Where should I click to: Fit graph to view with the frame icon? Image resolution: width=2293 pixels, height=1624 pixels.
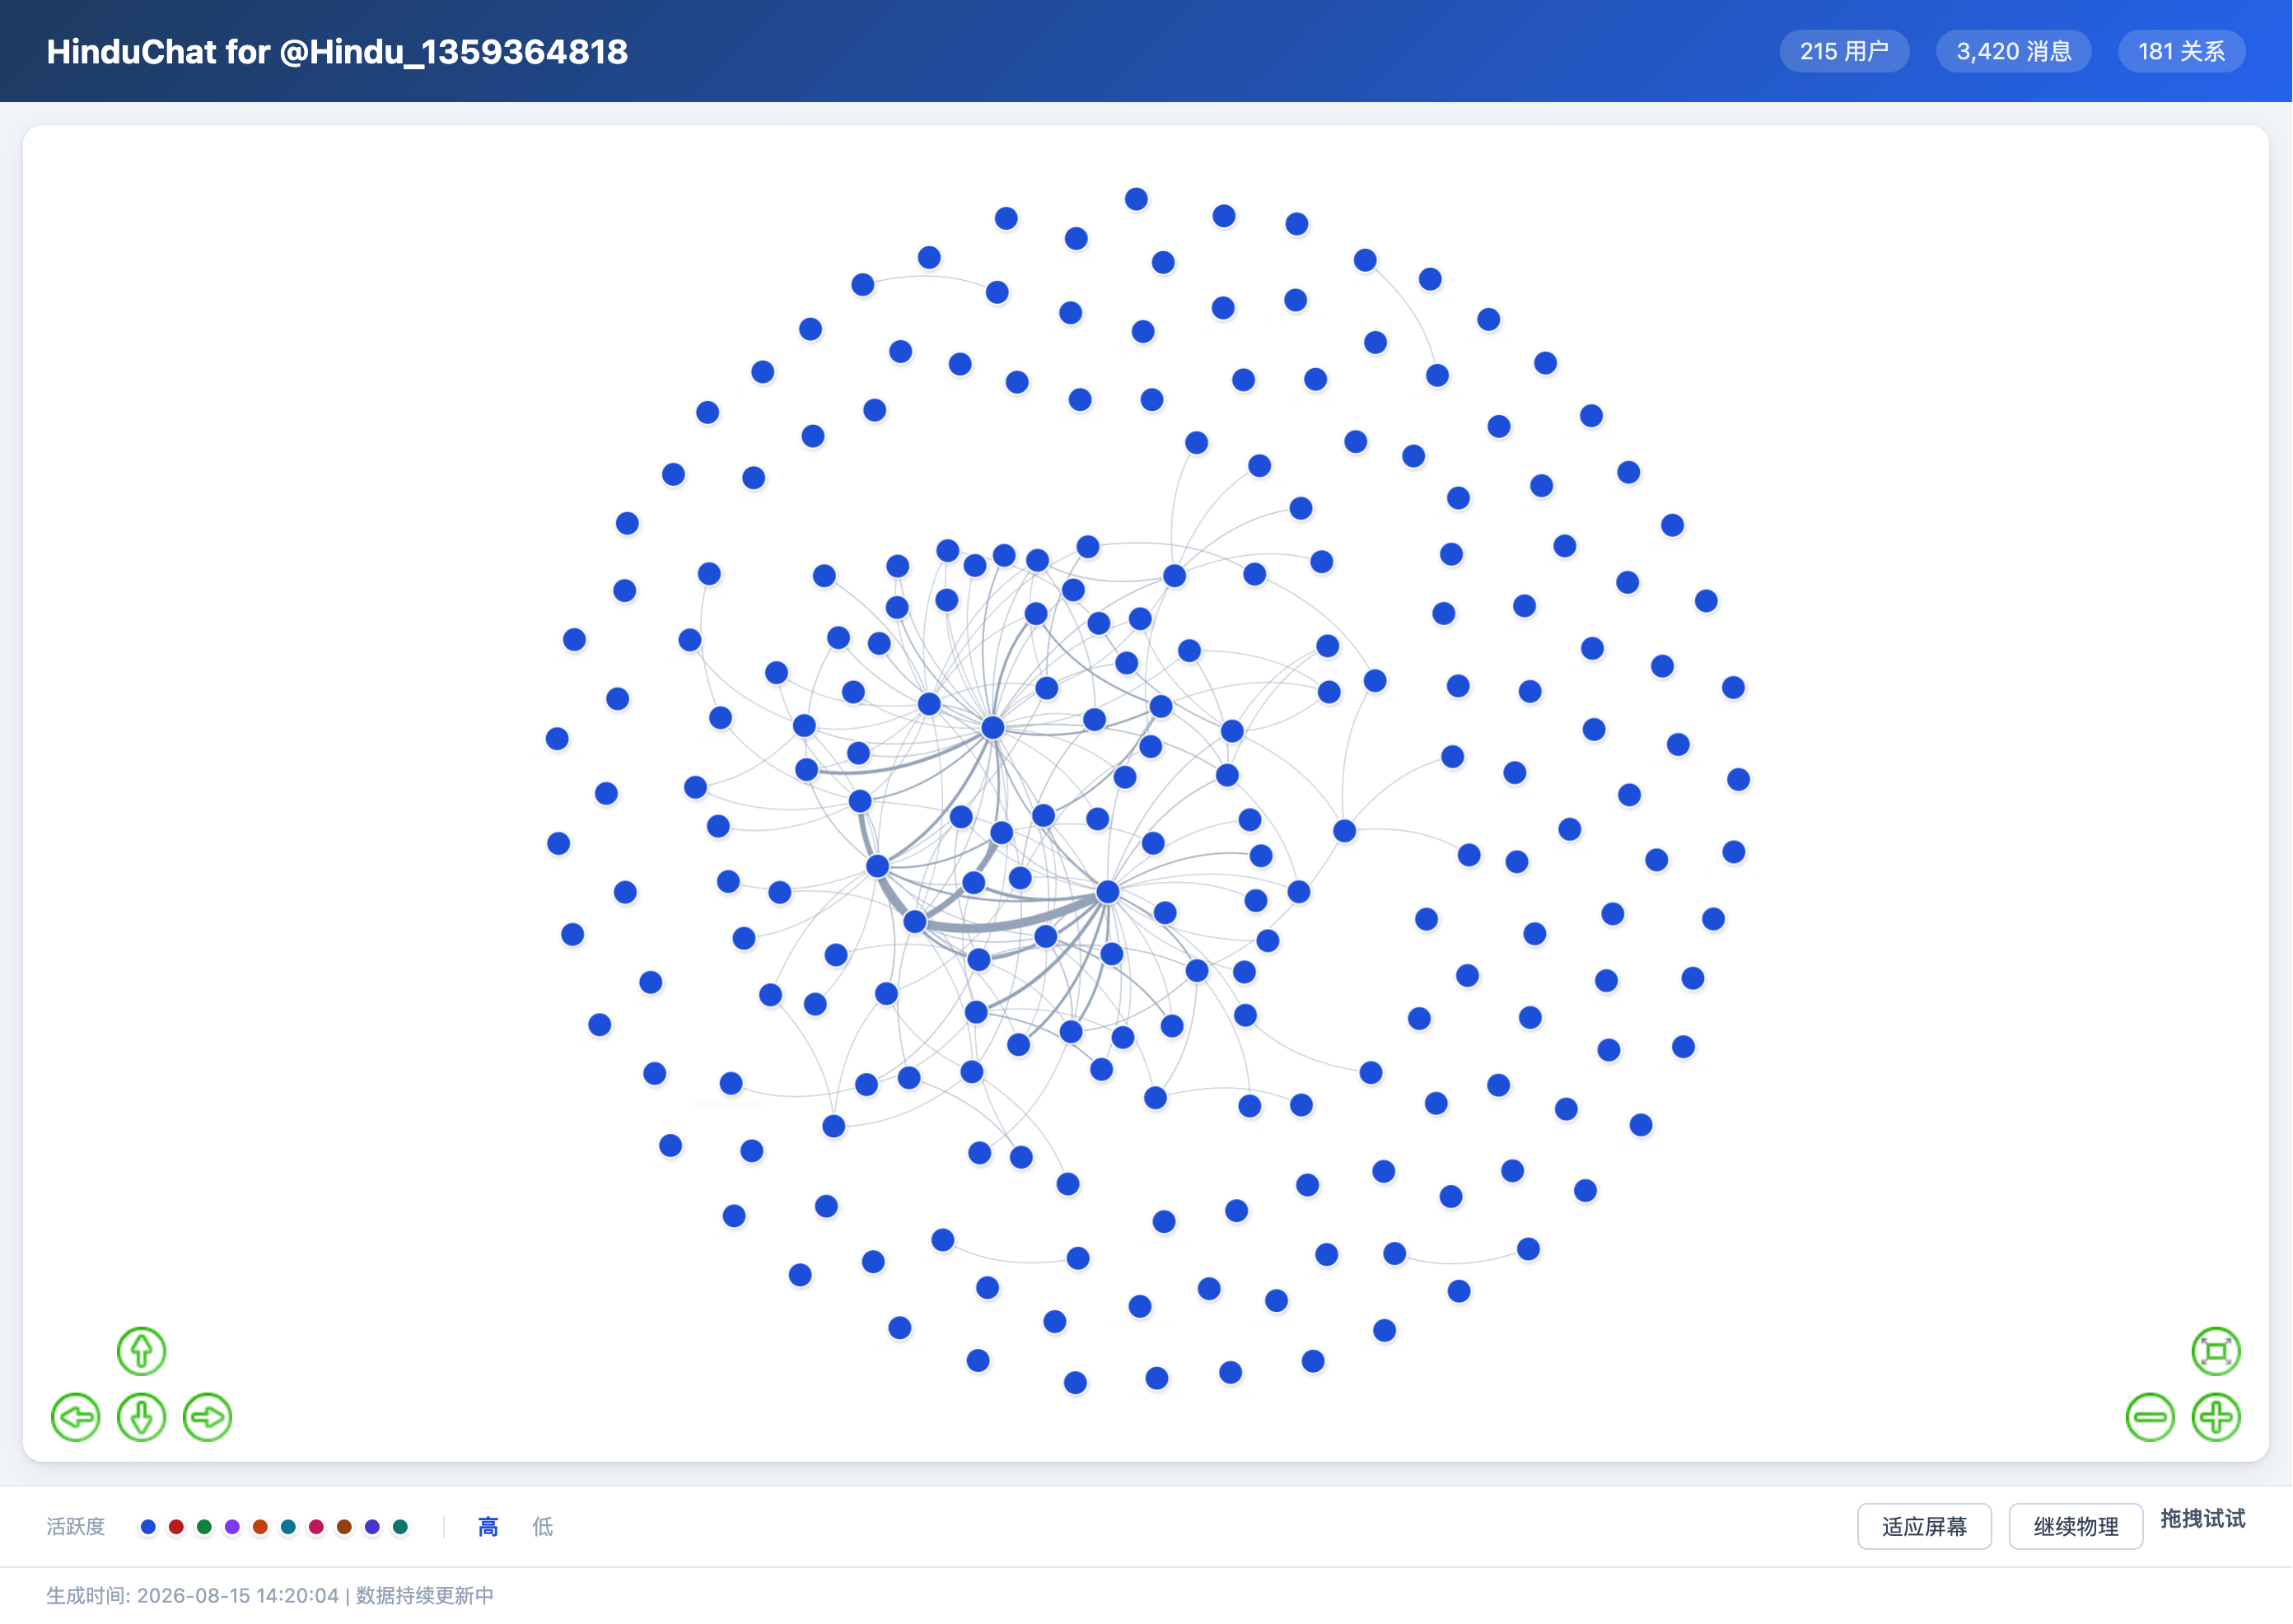tap(2216, 1351)
